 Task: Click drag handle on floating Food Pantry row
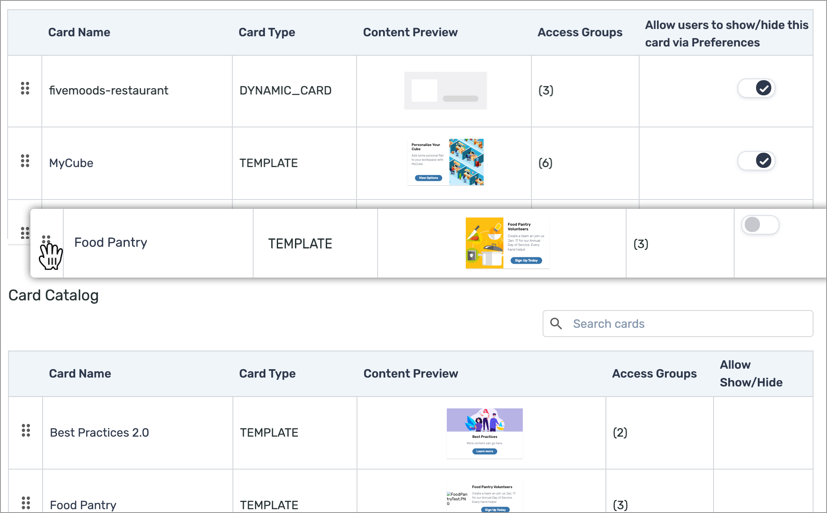click(46, 240)
